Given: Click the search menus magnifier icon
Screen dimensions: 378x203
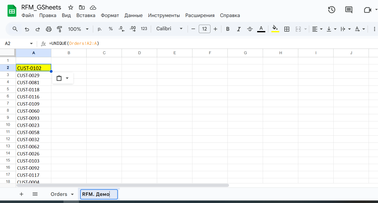Looking at the screenshot, I should point(15,29).
